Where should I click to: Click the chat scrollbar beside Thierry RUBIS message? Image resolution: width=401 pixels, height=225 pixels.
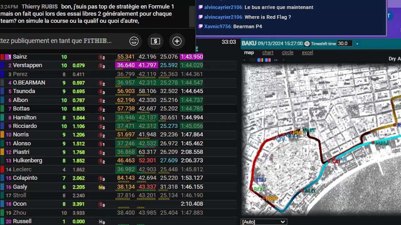[191, 17]
